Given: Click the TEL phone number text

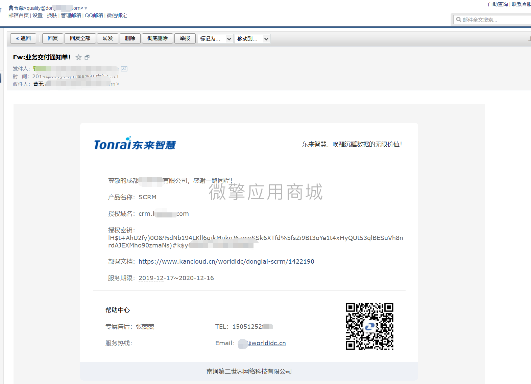Looking at the screenshot, I should (244, 327).
